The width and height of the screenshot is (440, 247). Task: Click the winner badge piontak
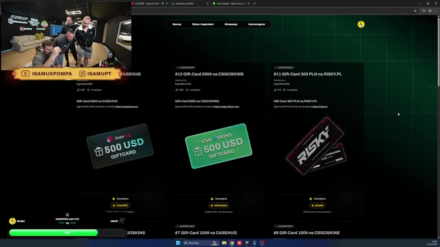(x=317, y=205)
